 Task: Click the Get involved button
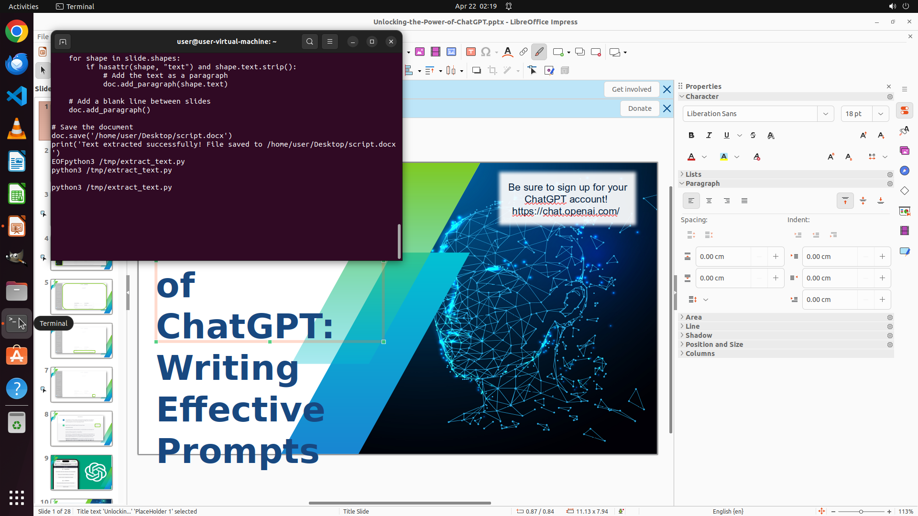click(631, 89)
